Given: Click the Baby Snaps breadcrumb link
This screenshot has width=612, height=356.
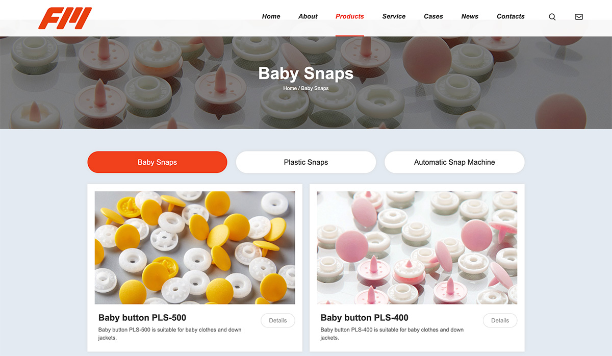Looking at the screenshot, I should click(x=315, y=88).
